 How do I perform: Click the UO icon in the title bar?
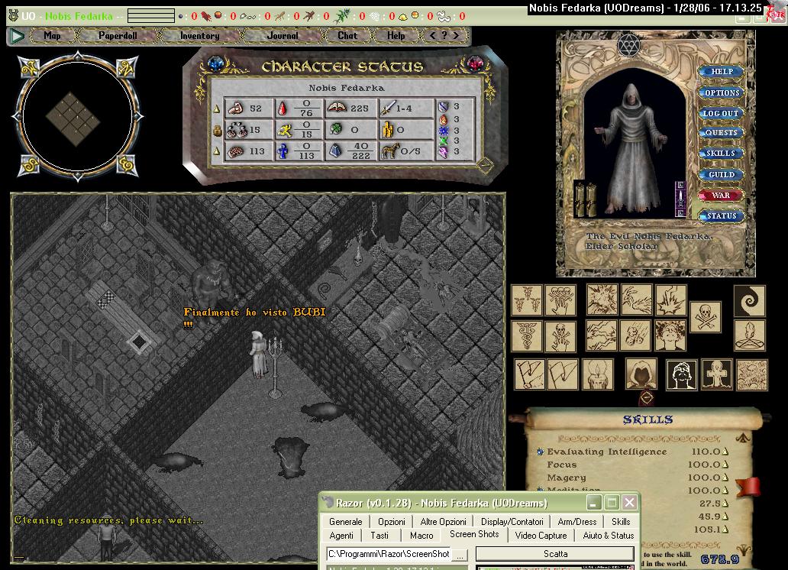pos(14,15)
